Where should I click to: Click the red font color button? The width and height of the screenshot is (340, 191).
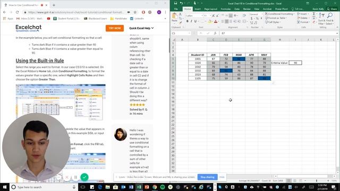(x=216, y=21)
